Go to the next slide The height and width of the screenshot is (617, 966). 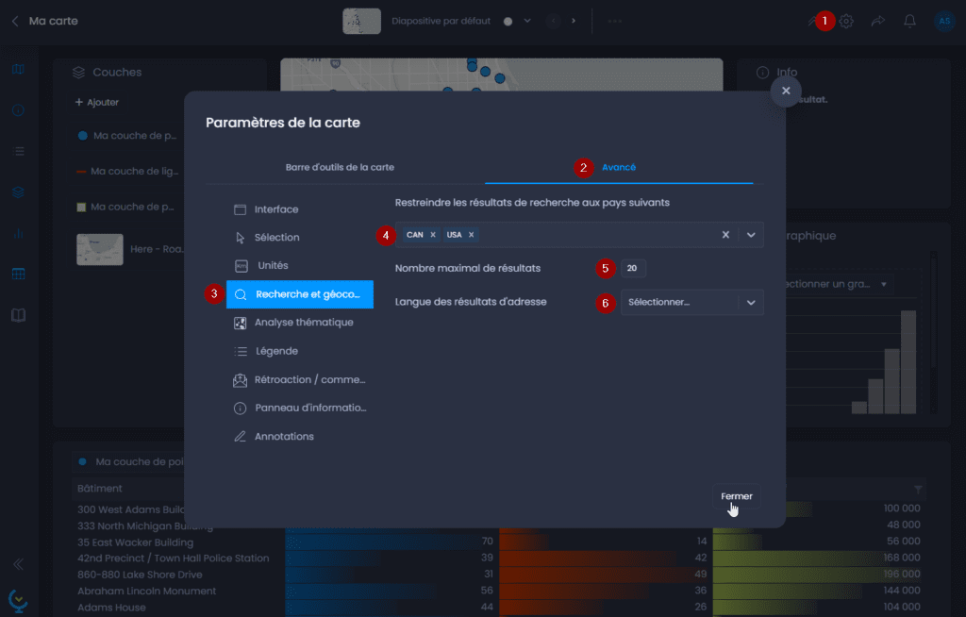pyautogui.click(x=574, y=21)
